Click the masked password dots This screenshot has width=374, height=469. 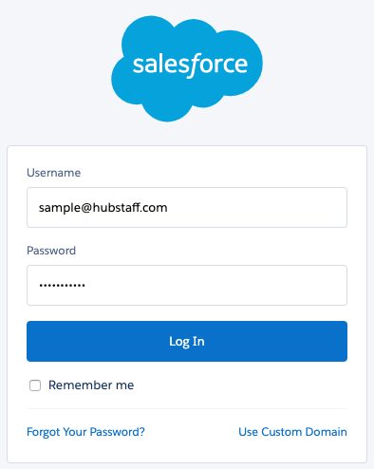(62, 286)
